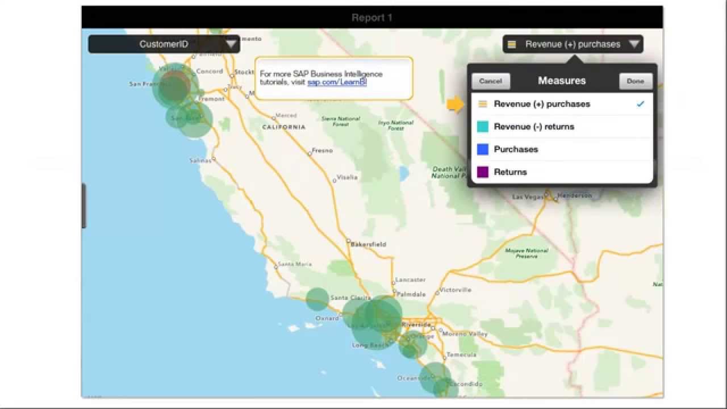Click the Santa Maria city label
Viewport: 727px width, 409px height.
point(295,264)
